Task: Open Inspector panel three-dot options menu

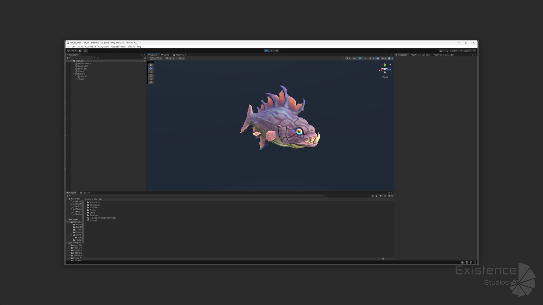Action: (x=475, y=55)
